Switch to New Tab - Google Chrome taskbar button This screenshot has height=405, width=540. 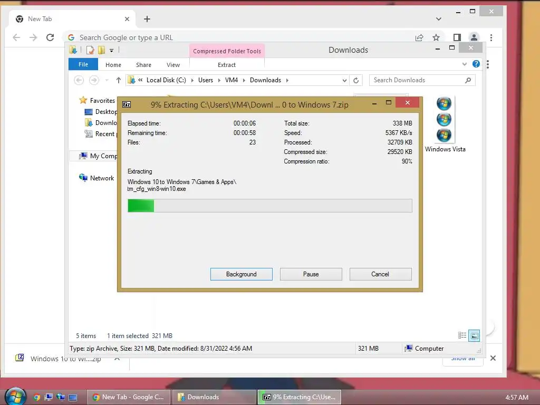pyautogui.click(x=128, y=397)
